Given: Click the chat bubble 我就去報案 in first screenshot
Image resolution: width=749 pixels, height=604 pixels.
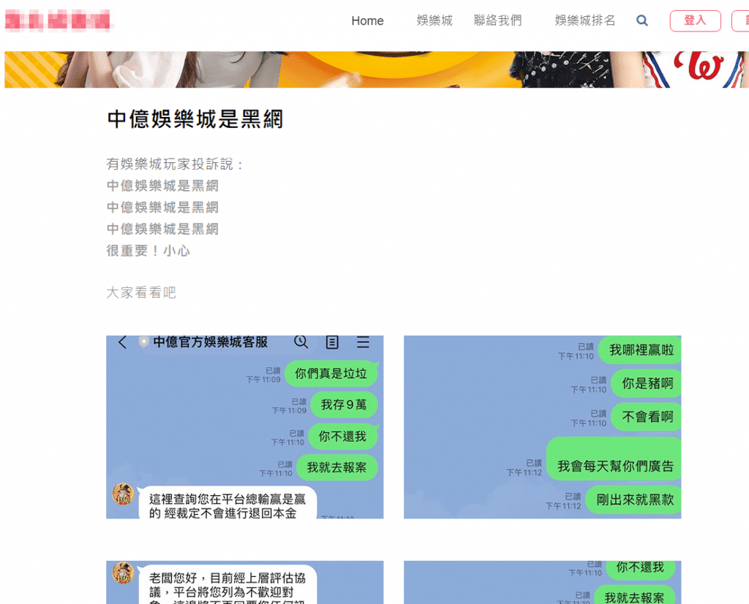Looking at the screenshot, I should click(x=336, y=467).
